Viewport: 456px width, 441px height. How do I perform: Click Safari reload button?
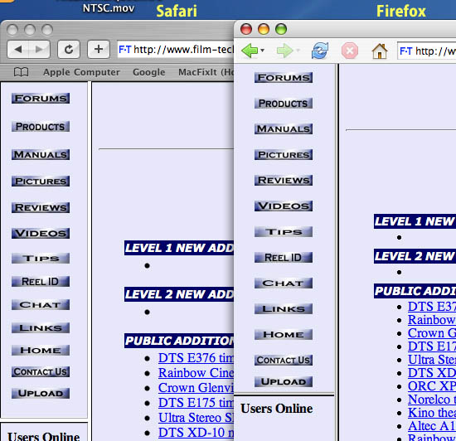click(x=69, y=50)
